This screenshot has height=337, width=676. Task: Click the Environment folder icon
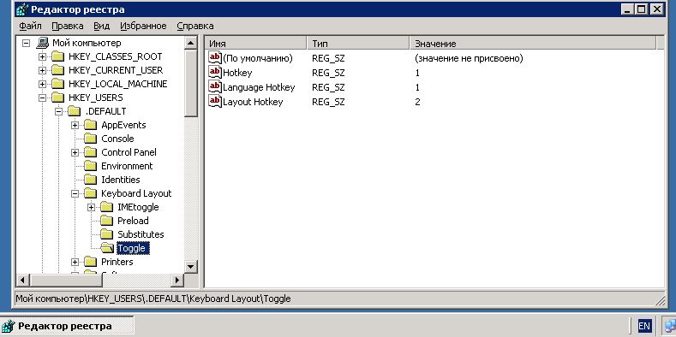click(x=91, y=166)
